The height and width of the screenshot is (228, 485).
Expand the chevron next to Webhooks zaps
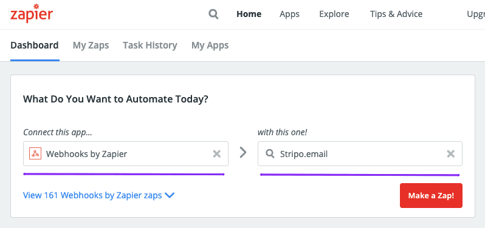tap(170, 195)
